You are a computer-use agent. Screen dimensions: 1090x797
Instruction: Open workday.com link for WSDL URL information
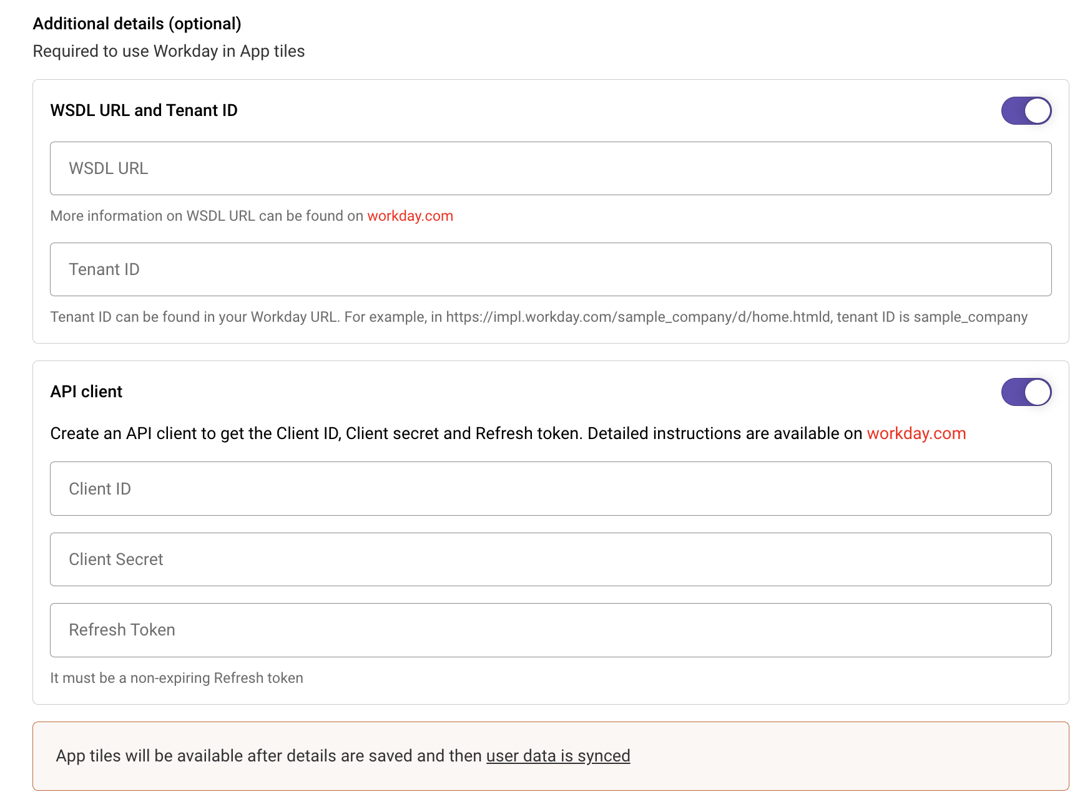point(410,216)
